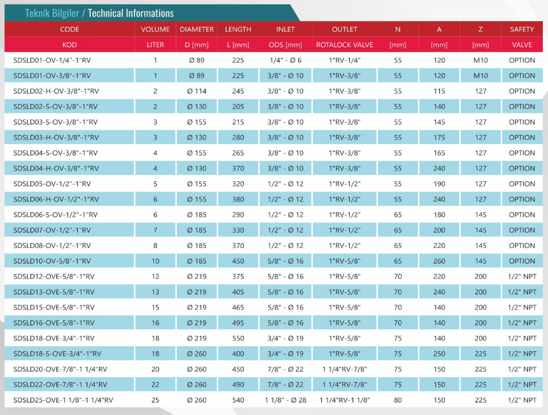Click inlet 1 1/8" - Ø 28 cell
The width and height of the screenshot is (548, 415).
coord(285,400)
